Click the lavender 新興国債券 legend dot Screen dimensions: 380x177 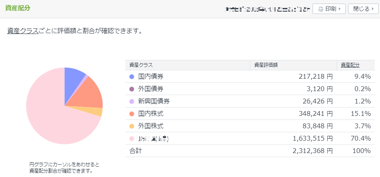pyautogui.click(x=132, y=101)
